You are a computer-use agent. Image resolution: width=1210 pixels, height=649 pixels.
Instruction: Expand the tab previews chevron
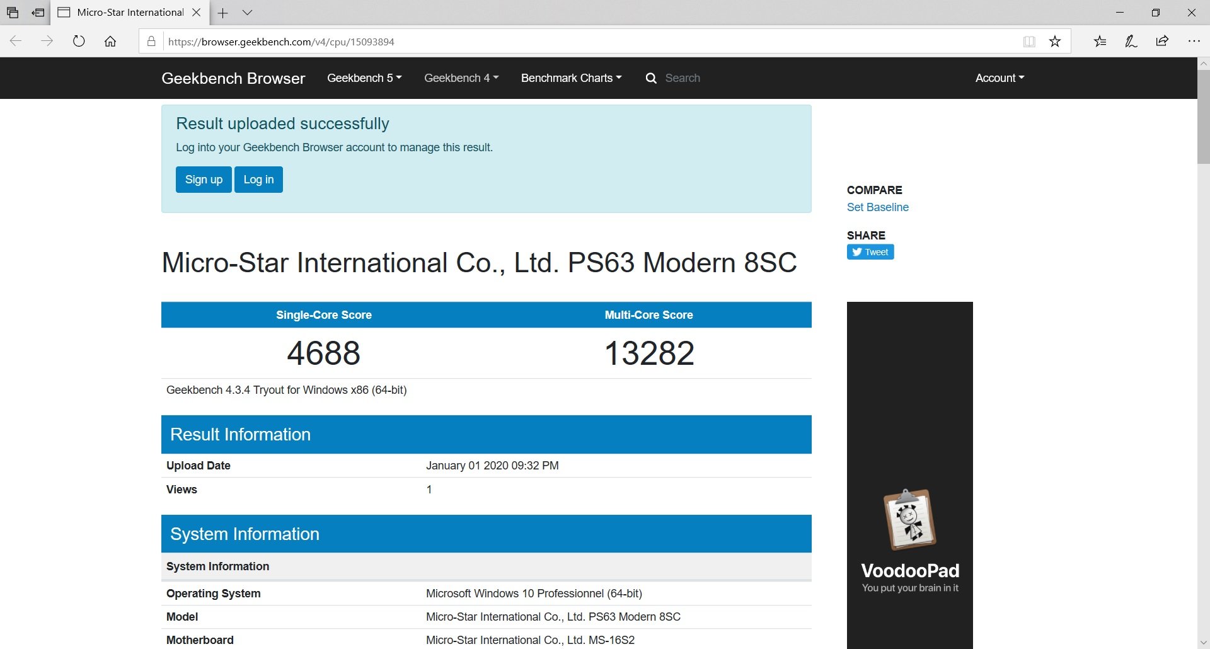coord(248,12)
